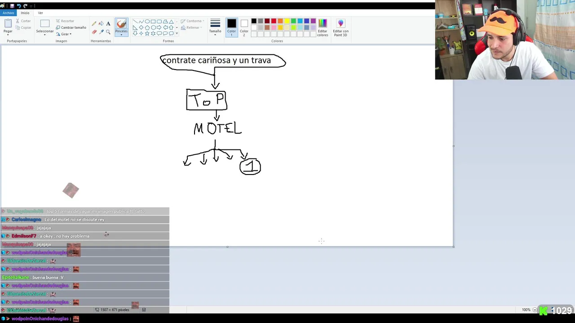This screenshot has height=323, width=575.
Task: Click the 100% zoom level text
Action: pos(526,310)
